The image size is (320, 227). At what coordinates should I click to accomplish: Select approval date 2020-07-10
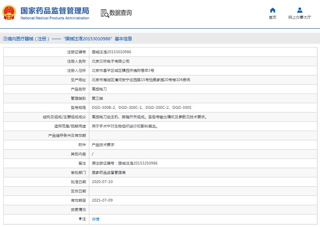click(x=102, y=182)
